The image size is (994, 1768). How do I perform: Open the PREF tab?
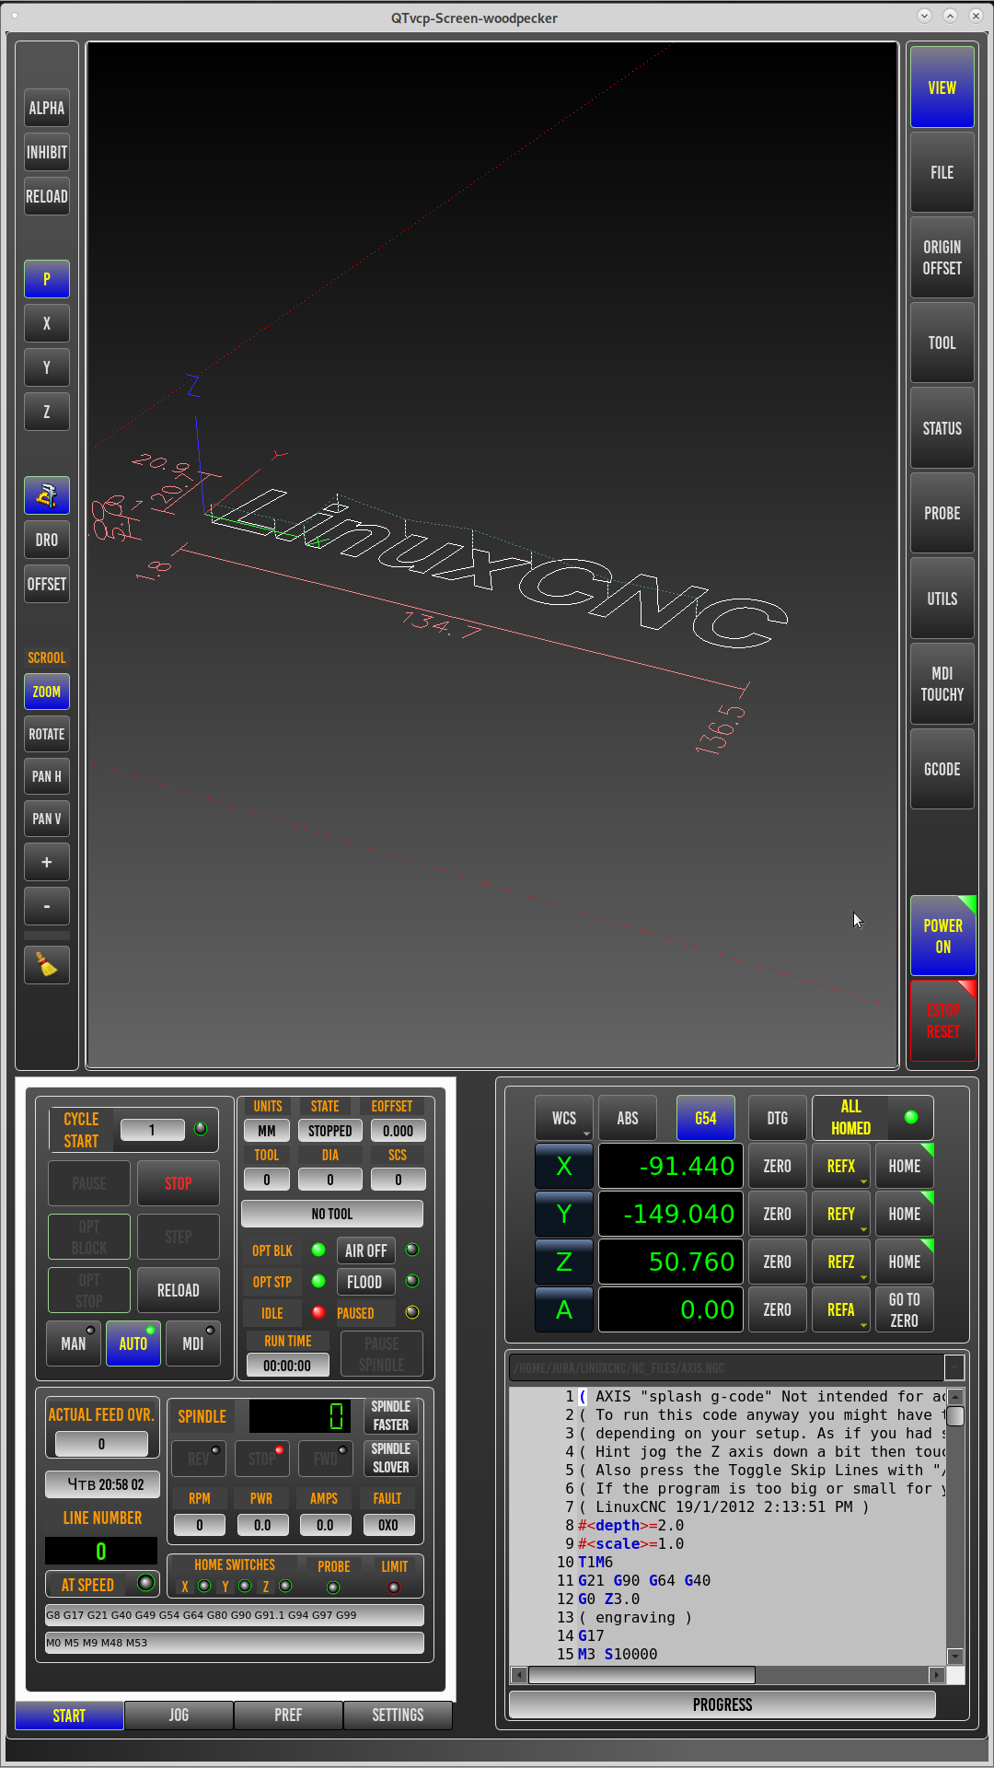(288, 1715)
